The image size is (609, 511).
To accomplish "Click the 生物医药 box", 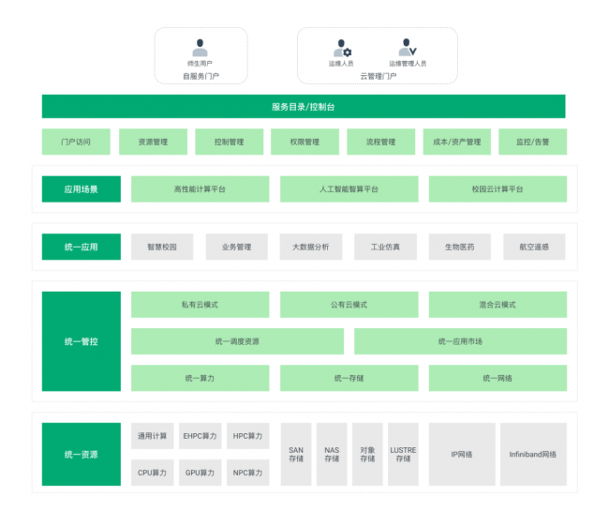I will click(x=460, y=247).
